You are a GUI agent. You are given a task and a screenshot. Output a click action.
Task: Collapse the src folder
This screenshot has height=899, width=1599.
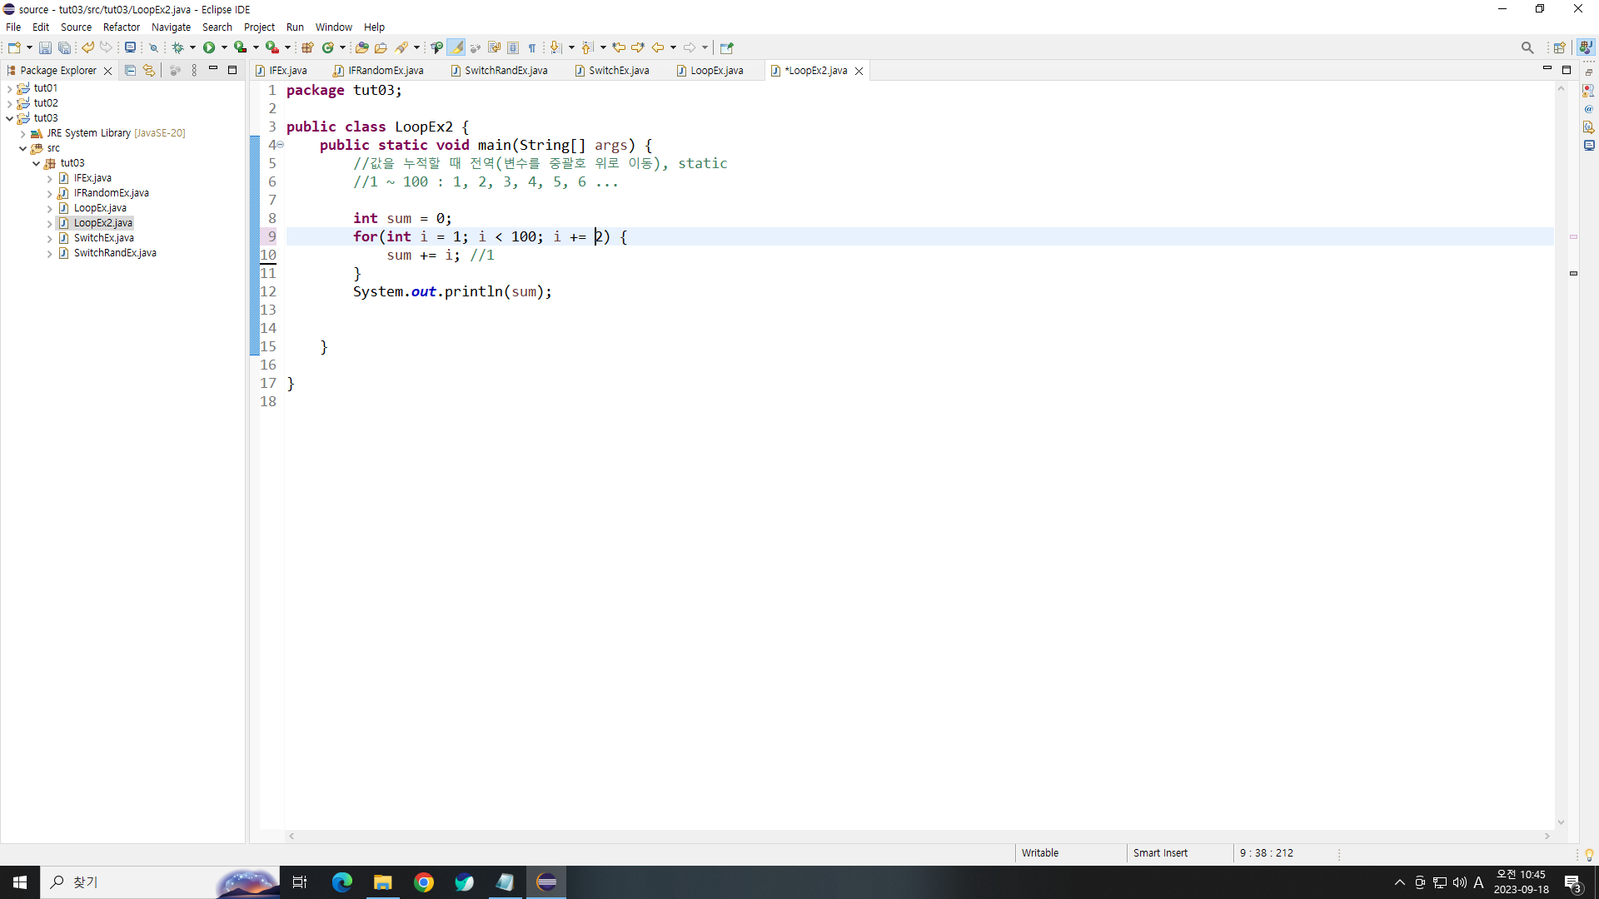pyautogui.click(x=22, y=148)
